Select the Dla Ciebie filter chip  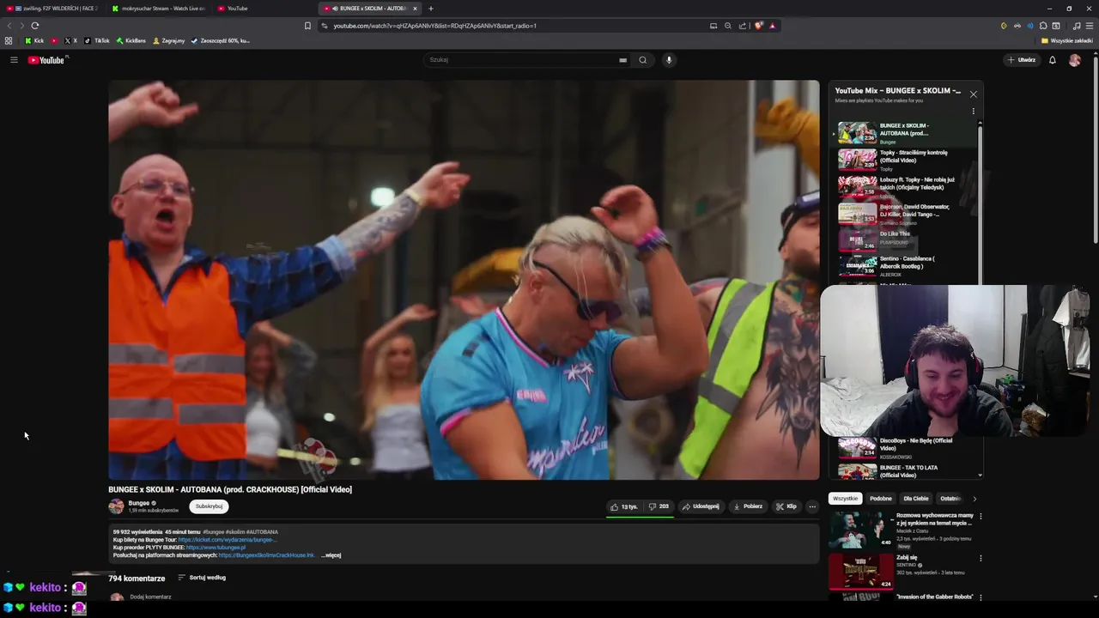point(916,499)
